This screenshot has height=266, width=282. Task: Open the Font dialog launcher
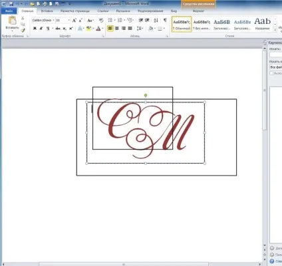pyautogui.click(x=103, y=36)
